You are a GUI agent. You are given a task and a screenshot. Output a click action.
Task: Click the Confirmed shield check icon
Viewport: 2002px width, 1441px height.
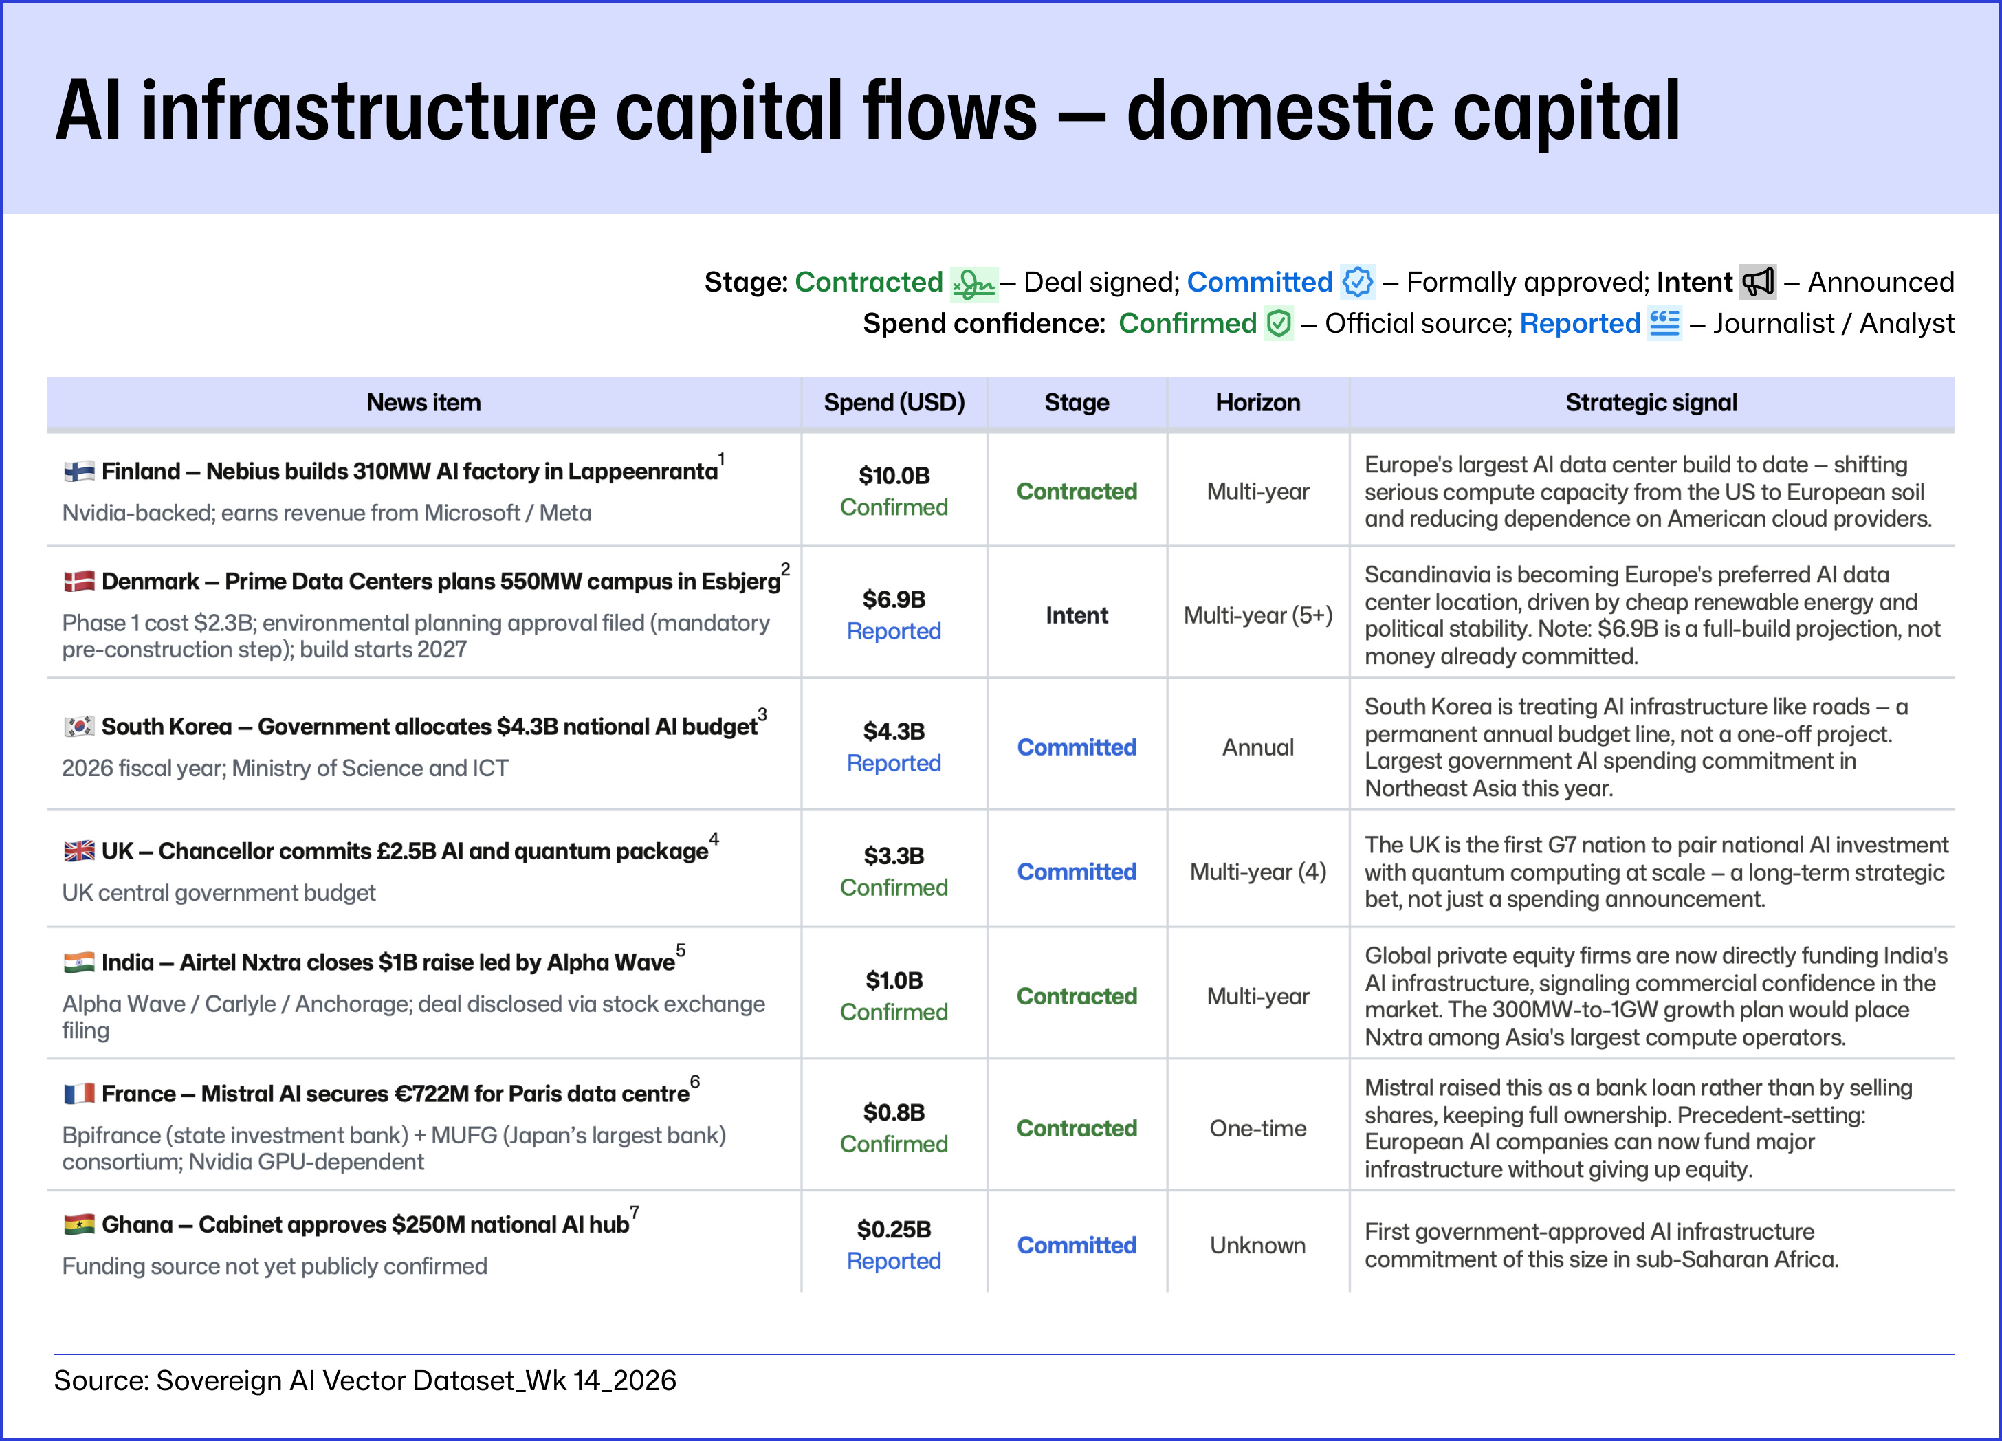pos(1278,324)
